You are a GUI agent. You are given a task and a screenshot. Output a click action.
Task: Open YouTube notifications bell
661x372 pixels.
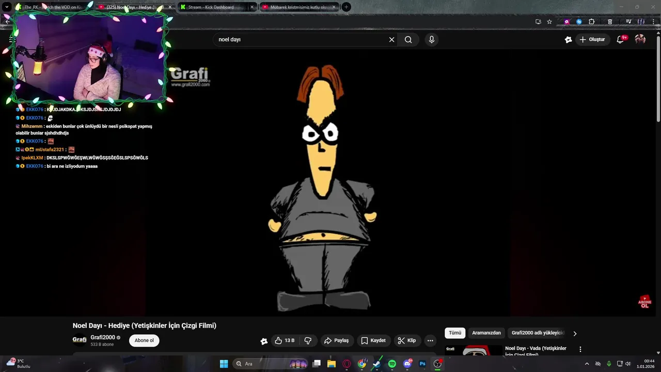click(621, 39)
